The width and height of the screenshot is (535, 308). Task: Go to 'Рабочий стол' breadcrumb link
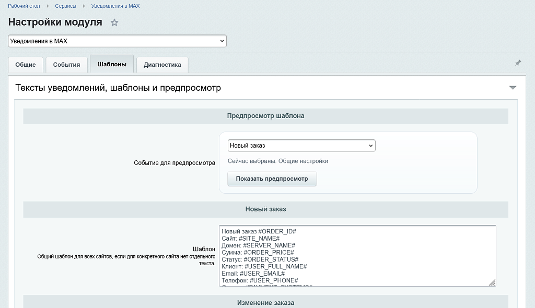tap(25, 6)
